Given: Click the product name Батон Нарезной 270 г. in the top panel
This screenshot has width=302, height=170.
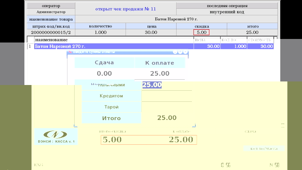Looking at the screenshot, I should [x=176, y=19].
